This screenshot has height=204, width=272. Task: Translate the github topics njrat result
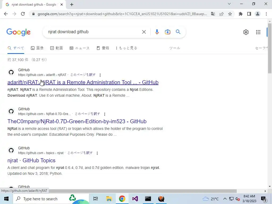(80, 153)
